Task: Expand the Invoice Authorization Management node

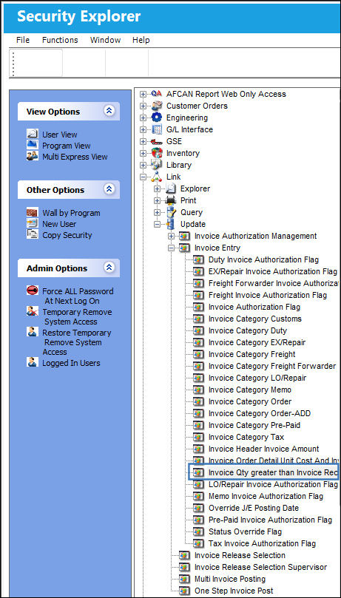Action: (172, 236)
